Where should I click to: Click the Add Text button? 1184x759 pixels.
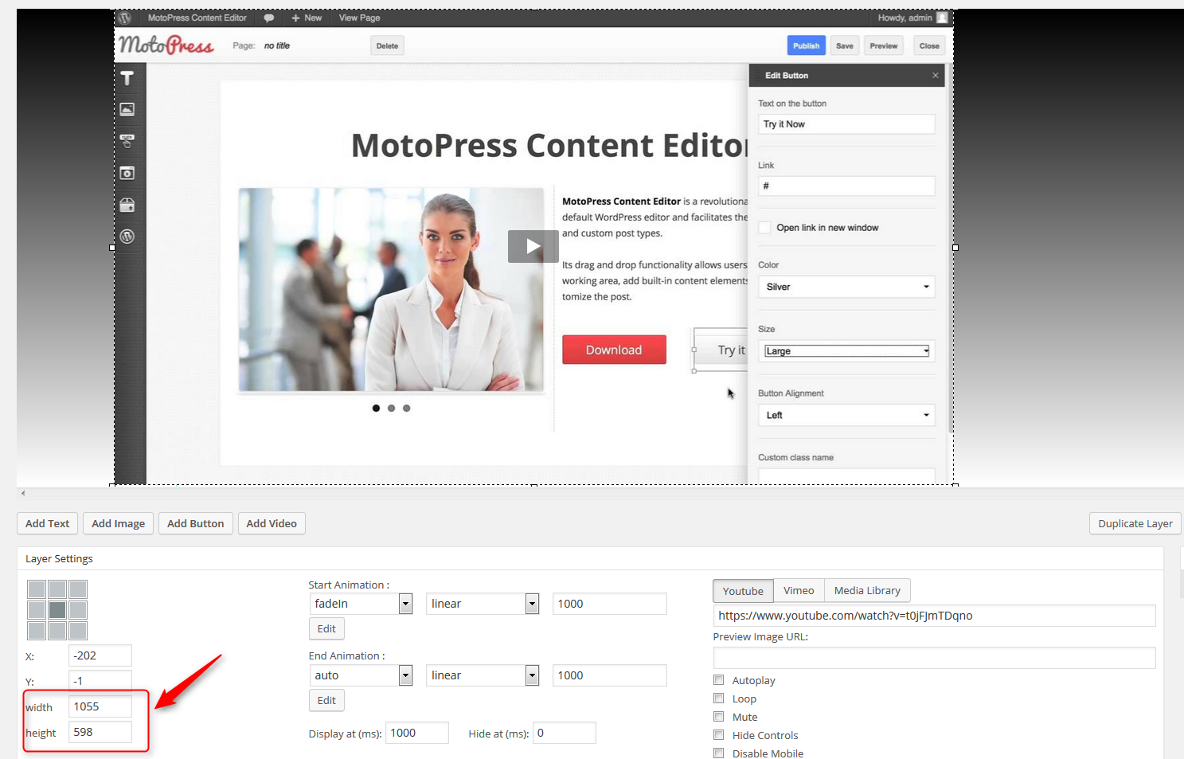pyautogui.click(x=48, y=523)
